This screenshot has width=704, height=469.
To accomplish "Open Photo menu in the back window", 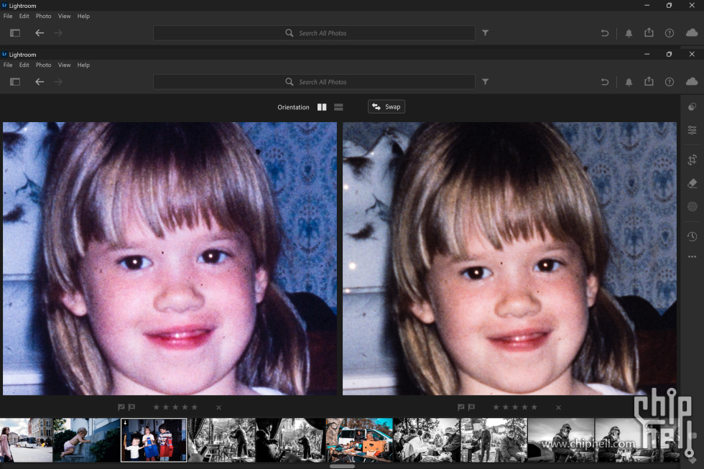I will point(44,16).
